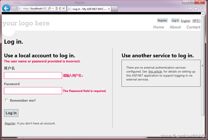
Task: Close the Log in browser tab
Action: [109, 9]
